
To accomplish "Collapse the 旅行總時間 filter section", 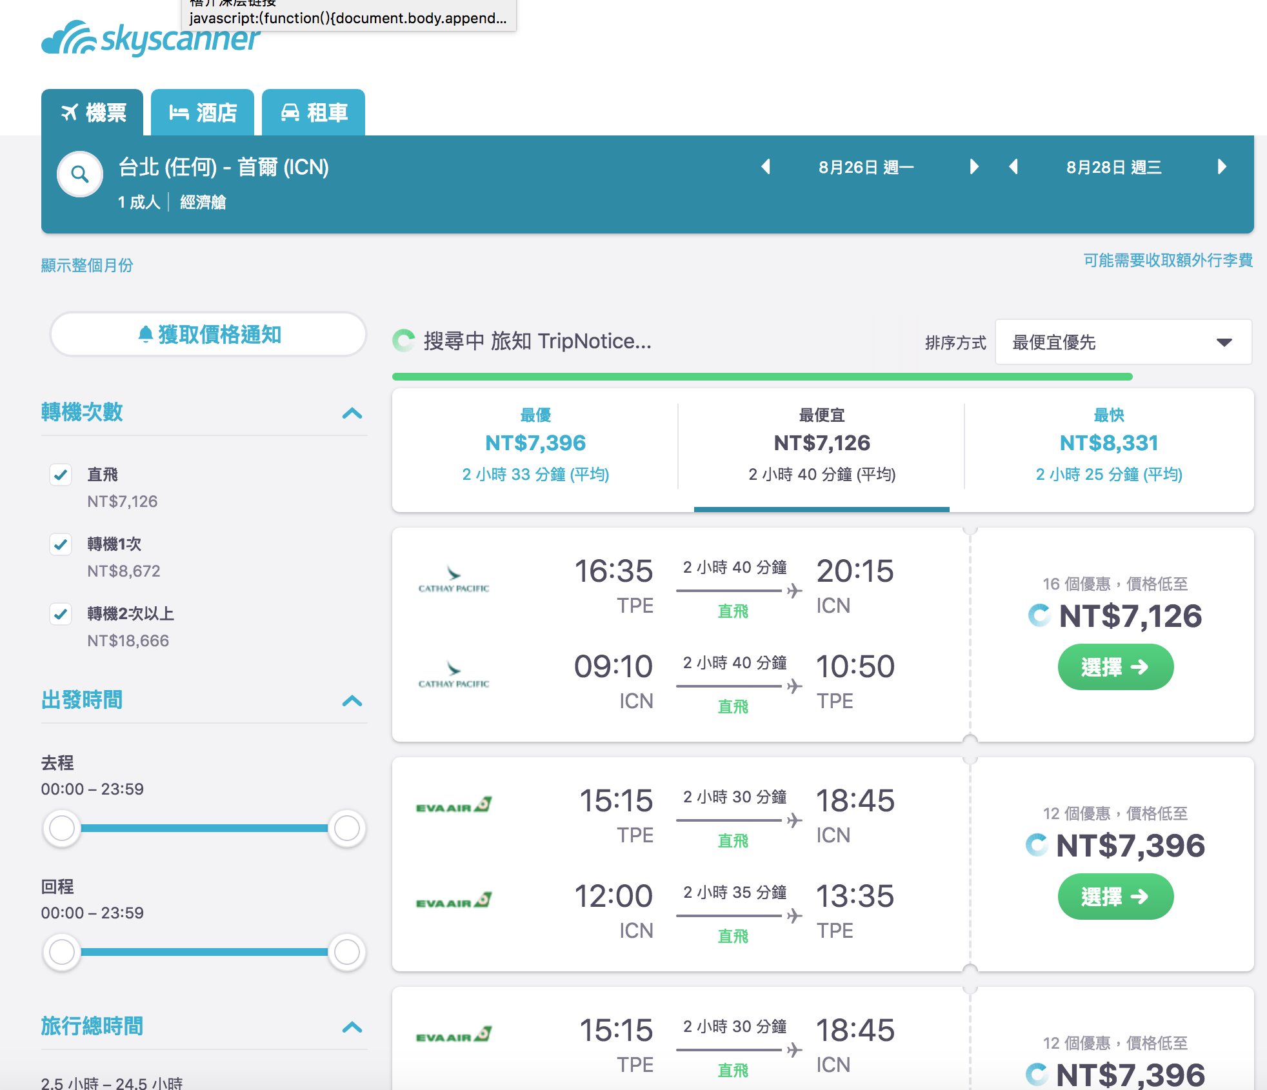I will (x=352, y=1027).
